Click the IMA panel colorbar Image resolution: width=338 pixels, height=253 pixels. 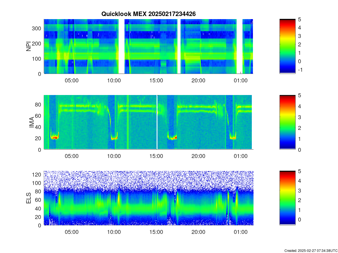[x=288, y=122]
